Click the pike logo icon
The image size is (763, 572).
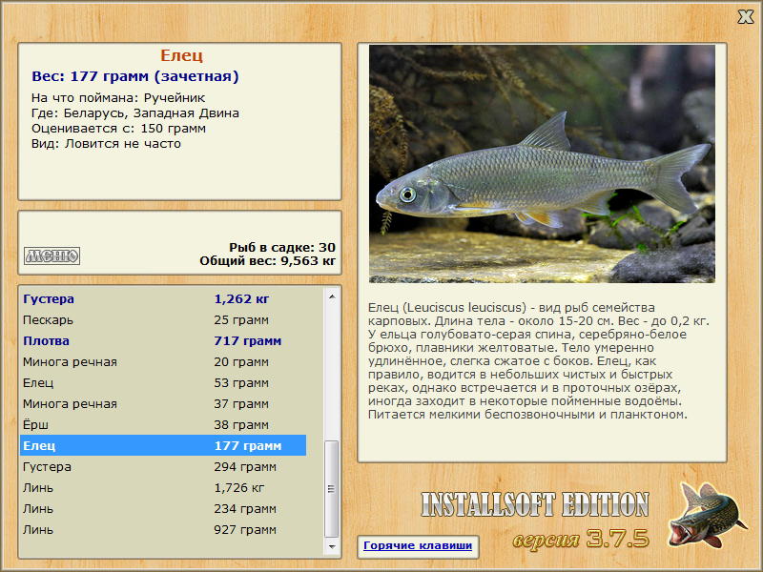(x=708, y=515)
